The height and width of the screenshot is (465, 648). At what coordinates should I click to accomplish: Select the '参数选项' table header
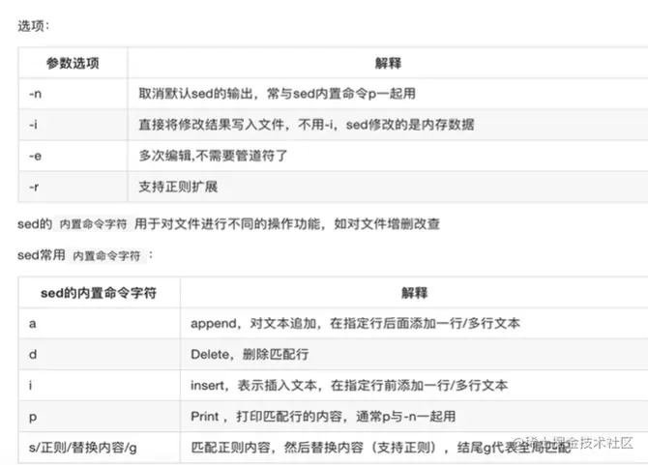pos(73,63)
